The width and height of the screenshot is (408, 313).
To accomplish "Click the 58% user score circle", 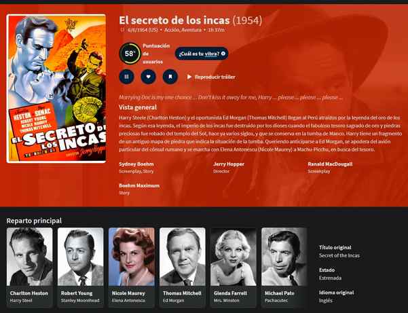I will 130,54.
